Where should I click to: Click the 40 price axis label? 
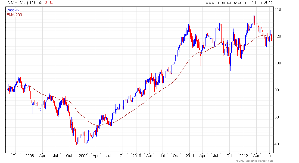(276, 144)
